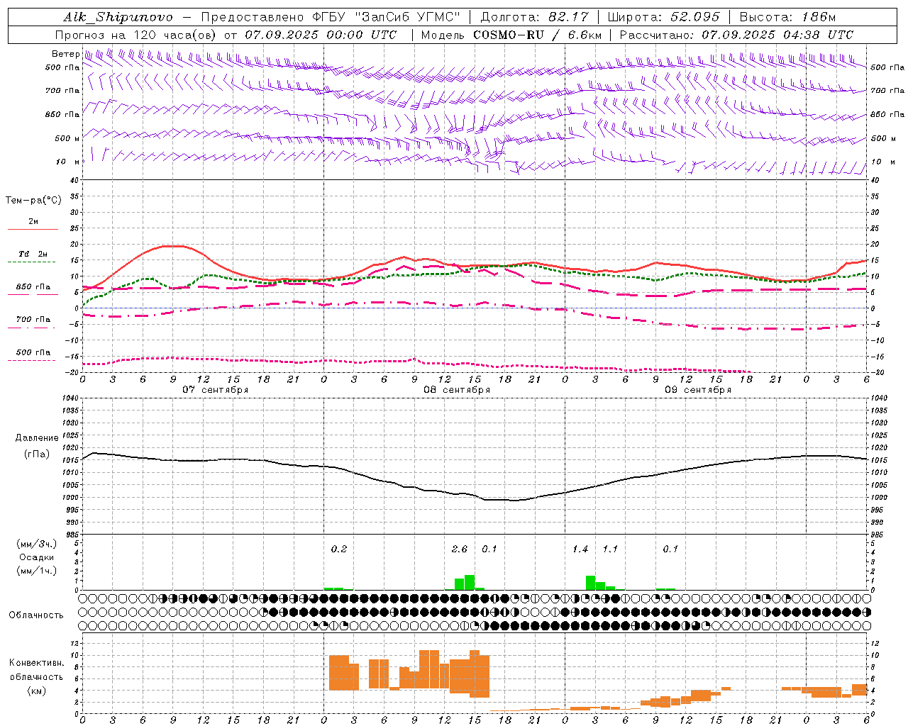Click the 'Давление' pressure panel label
This screenshot has width=908, height=726.
[37, 438]
